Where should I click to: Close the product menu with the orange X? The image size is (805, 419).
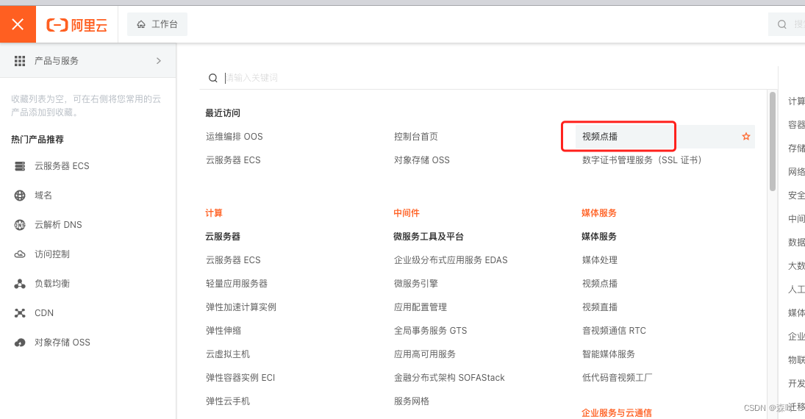pos(18,24)
